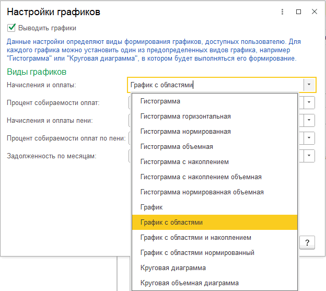The height and width of the screenshot is (291, 326).
Task: Collapse the Начисления и оплаты dropdown arrow
Action: (309, 85)
